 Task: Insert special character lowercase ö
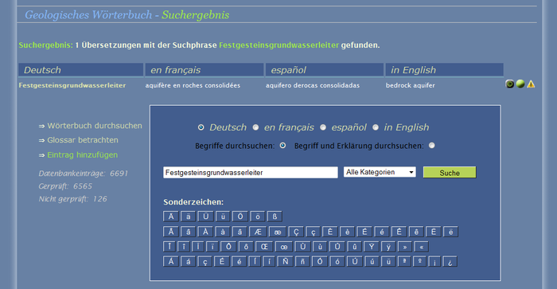tap(258, 216)
